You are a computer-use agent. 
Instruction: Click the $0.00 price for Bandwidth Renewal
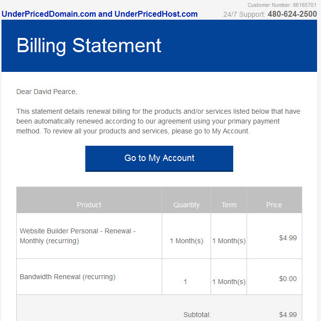[288, 279]
